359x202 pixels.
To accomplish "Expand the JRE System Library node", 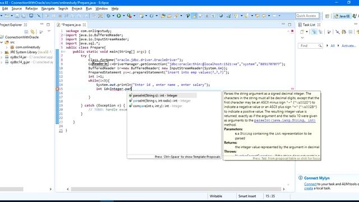I will [2, 52].
